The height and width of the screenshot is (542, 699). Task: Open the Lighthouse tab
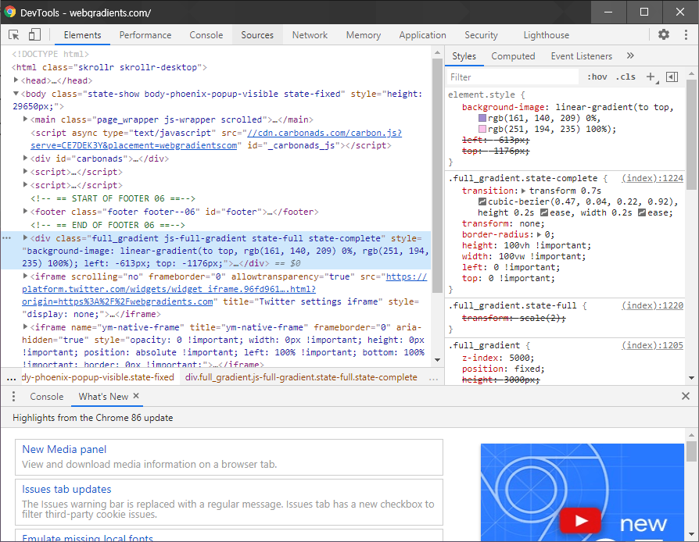tap(546, 34)
